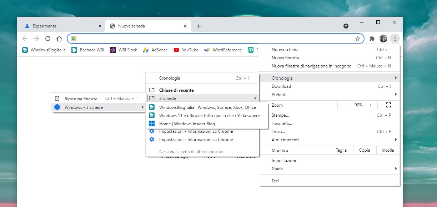Select Trasmetti... menu item
The height and width of the screenshot is (207, 437).
pyautogui.click(x=329, y=123)
